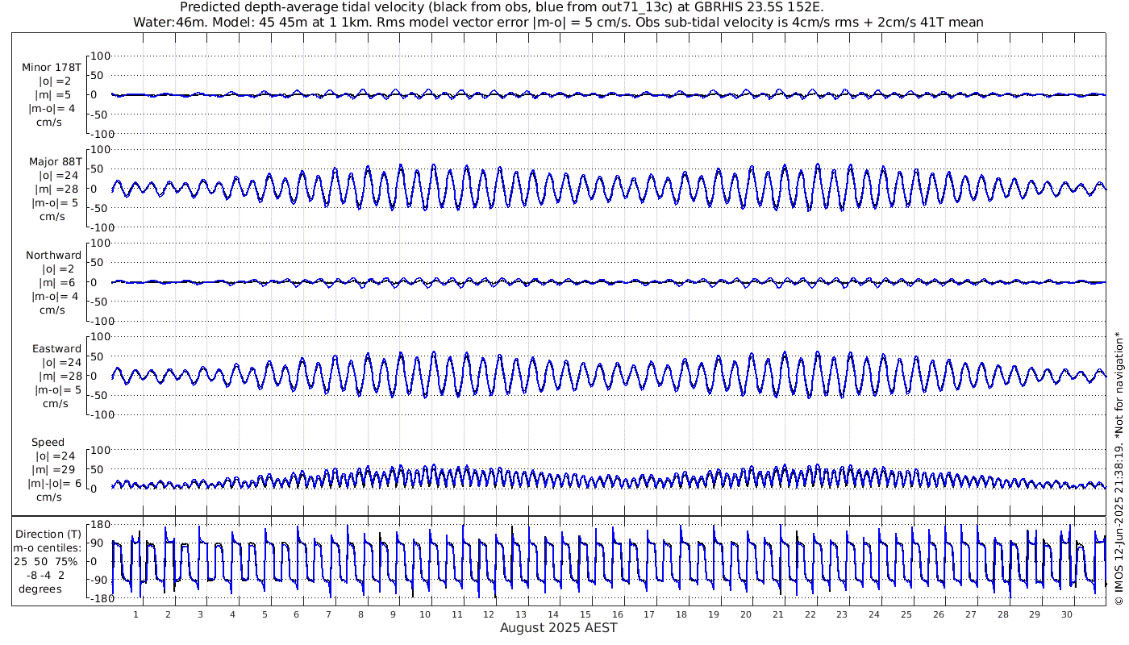Click the 'Northward' panel label

tap(53, 256)
